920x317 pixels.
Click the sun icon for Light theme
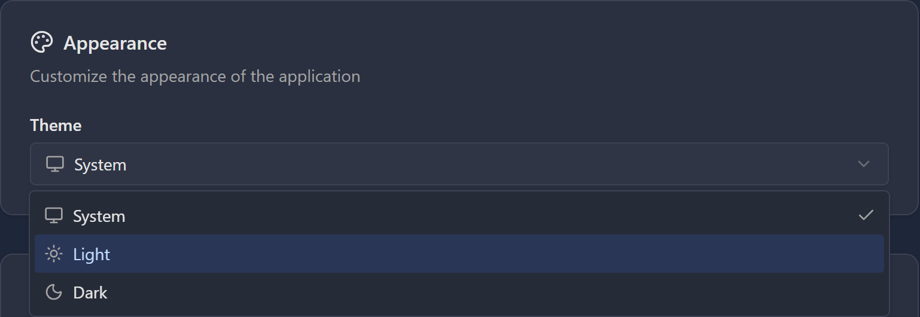pos(54,254)
